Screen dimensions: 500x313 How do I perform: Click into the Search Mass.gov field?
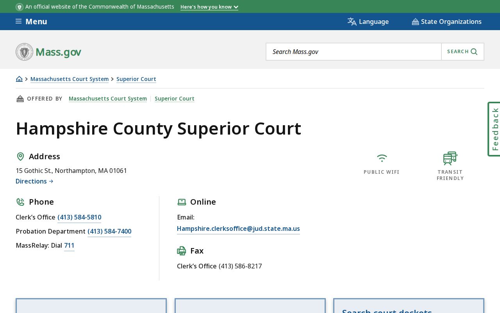click(x=354, y=52)
